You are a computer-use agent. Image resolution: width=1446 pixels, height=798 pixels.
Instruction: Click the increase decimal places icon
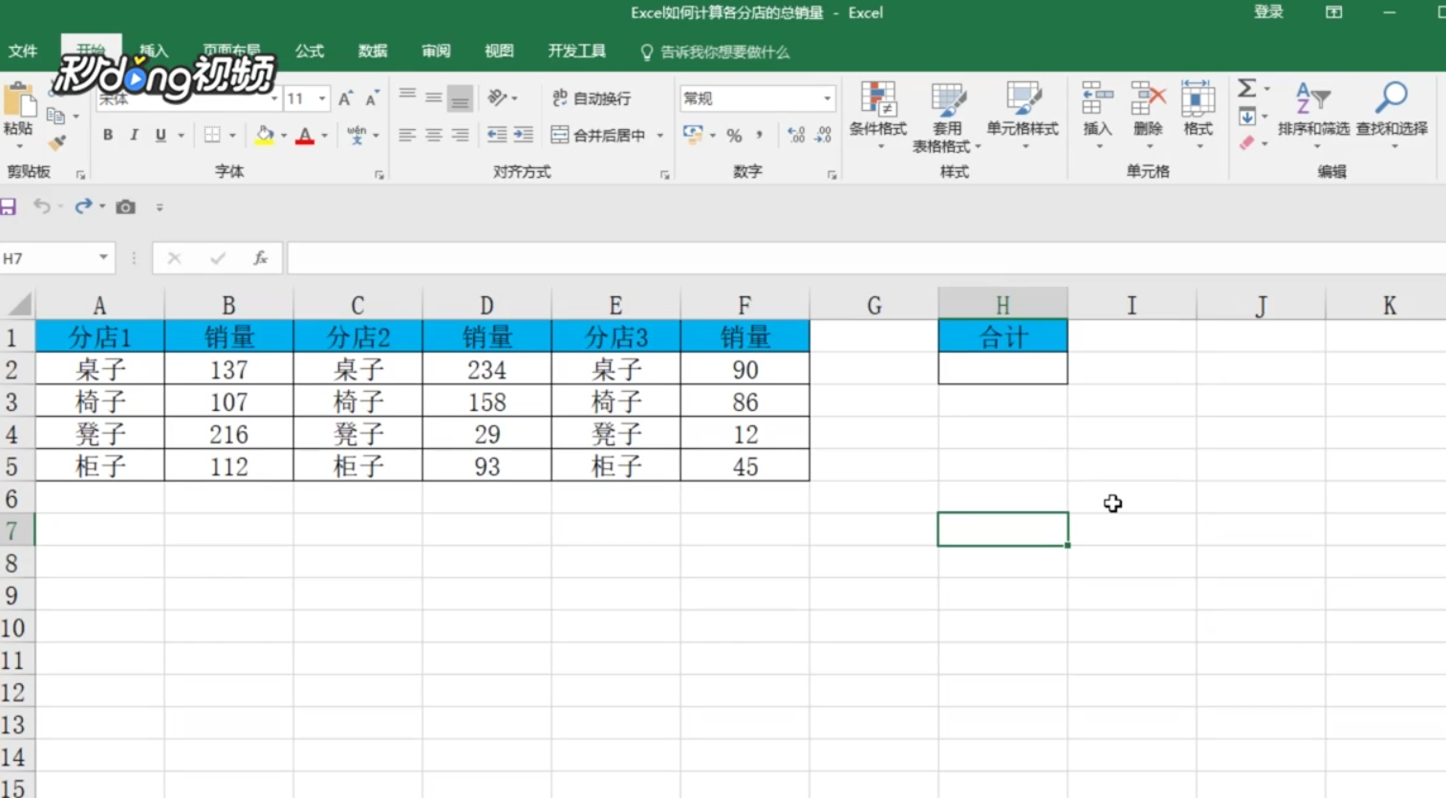coord(796,136)
